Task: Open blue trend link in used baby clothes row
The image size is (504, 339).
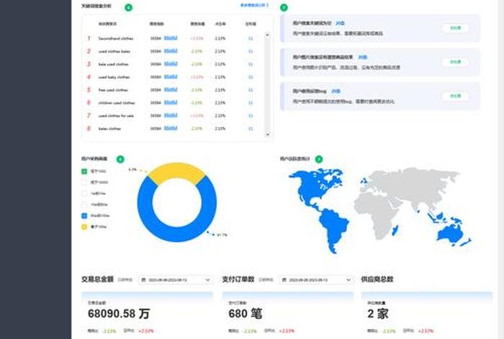Action: [x=171, y=76]
